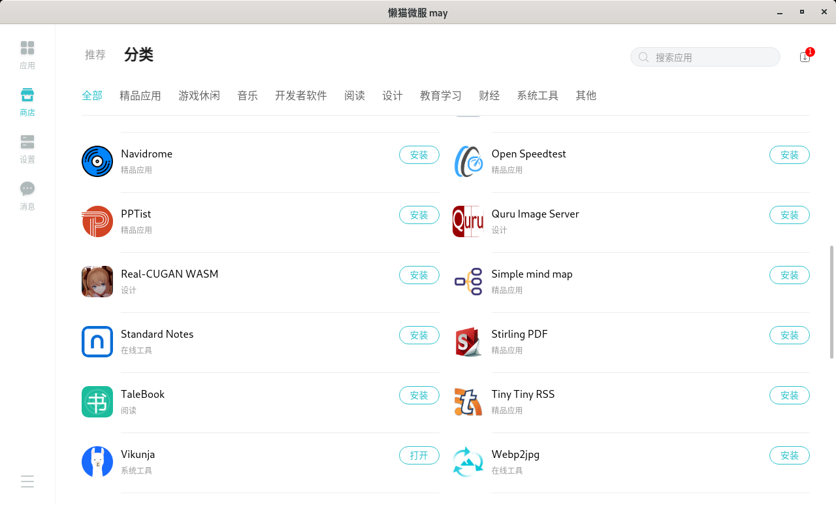Screen dimensions: 836x505
Task: Install PPTist via its 安装 button
Action: click(x=419, y=215)
